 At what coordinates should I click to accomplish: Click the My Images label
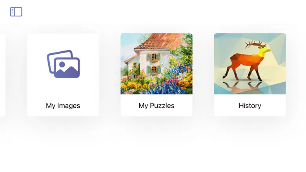click(x=63, y=105)
